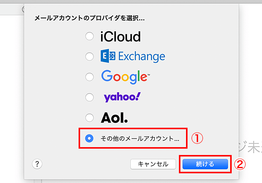Viewport: 262px width, 183px height.
Task: Select the Aol radio button
Action: click(x=89, y=118)
